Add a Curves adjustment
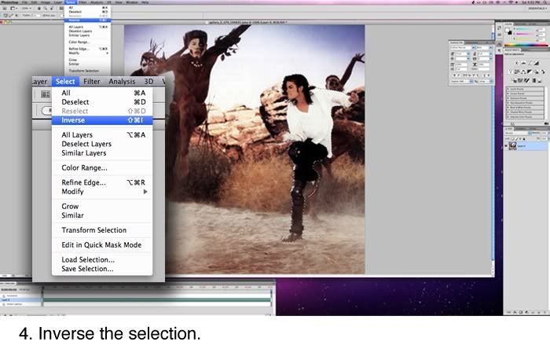The width and height of the screenshot is (550, 349). (530, 63)
